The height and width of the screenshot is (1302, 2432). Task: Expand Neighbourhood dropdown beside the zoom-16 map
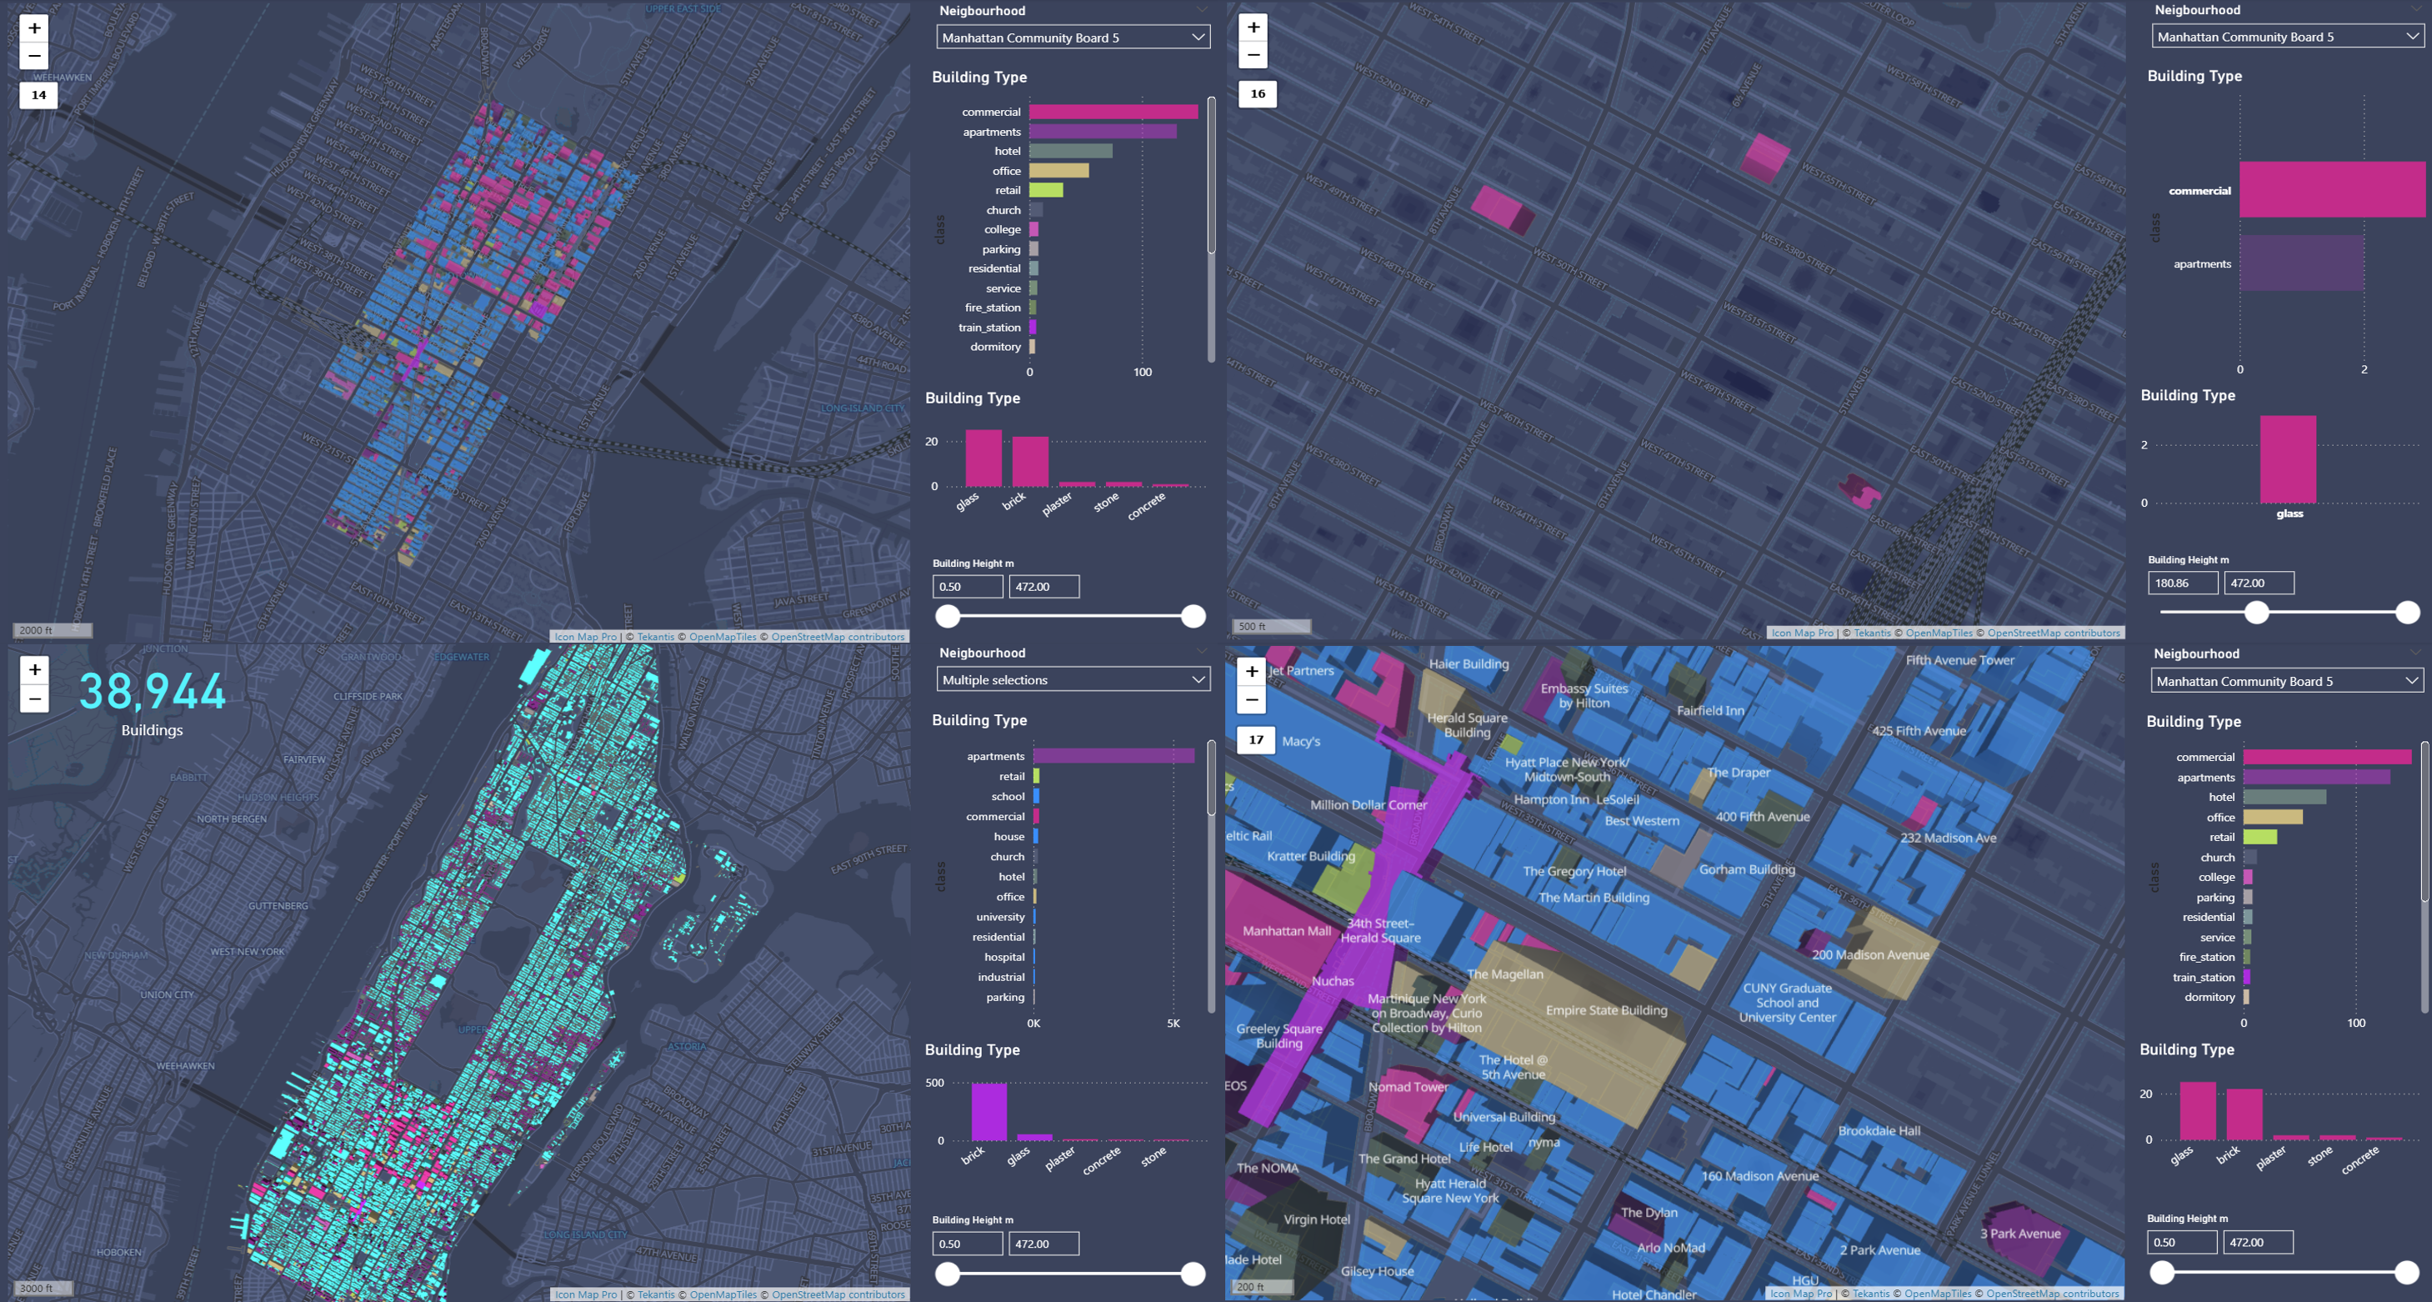tap(2287, 37)
